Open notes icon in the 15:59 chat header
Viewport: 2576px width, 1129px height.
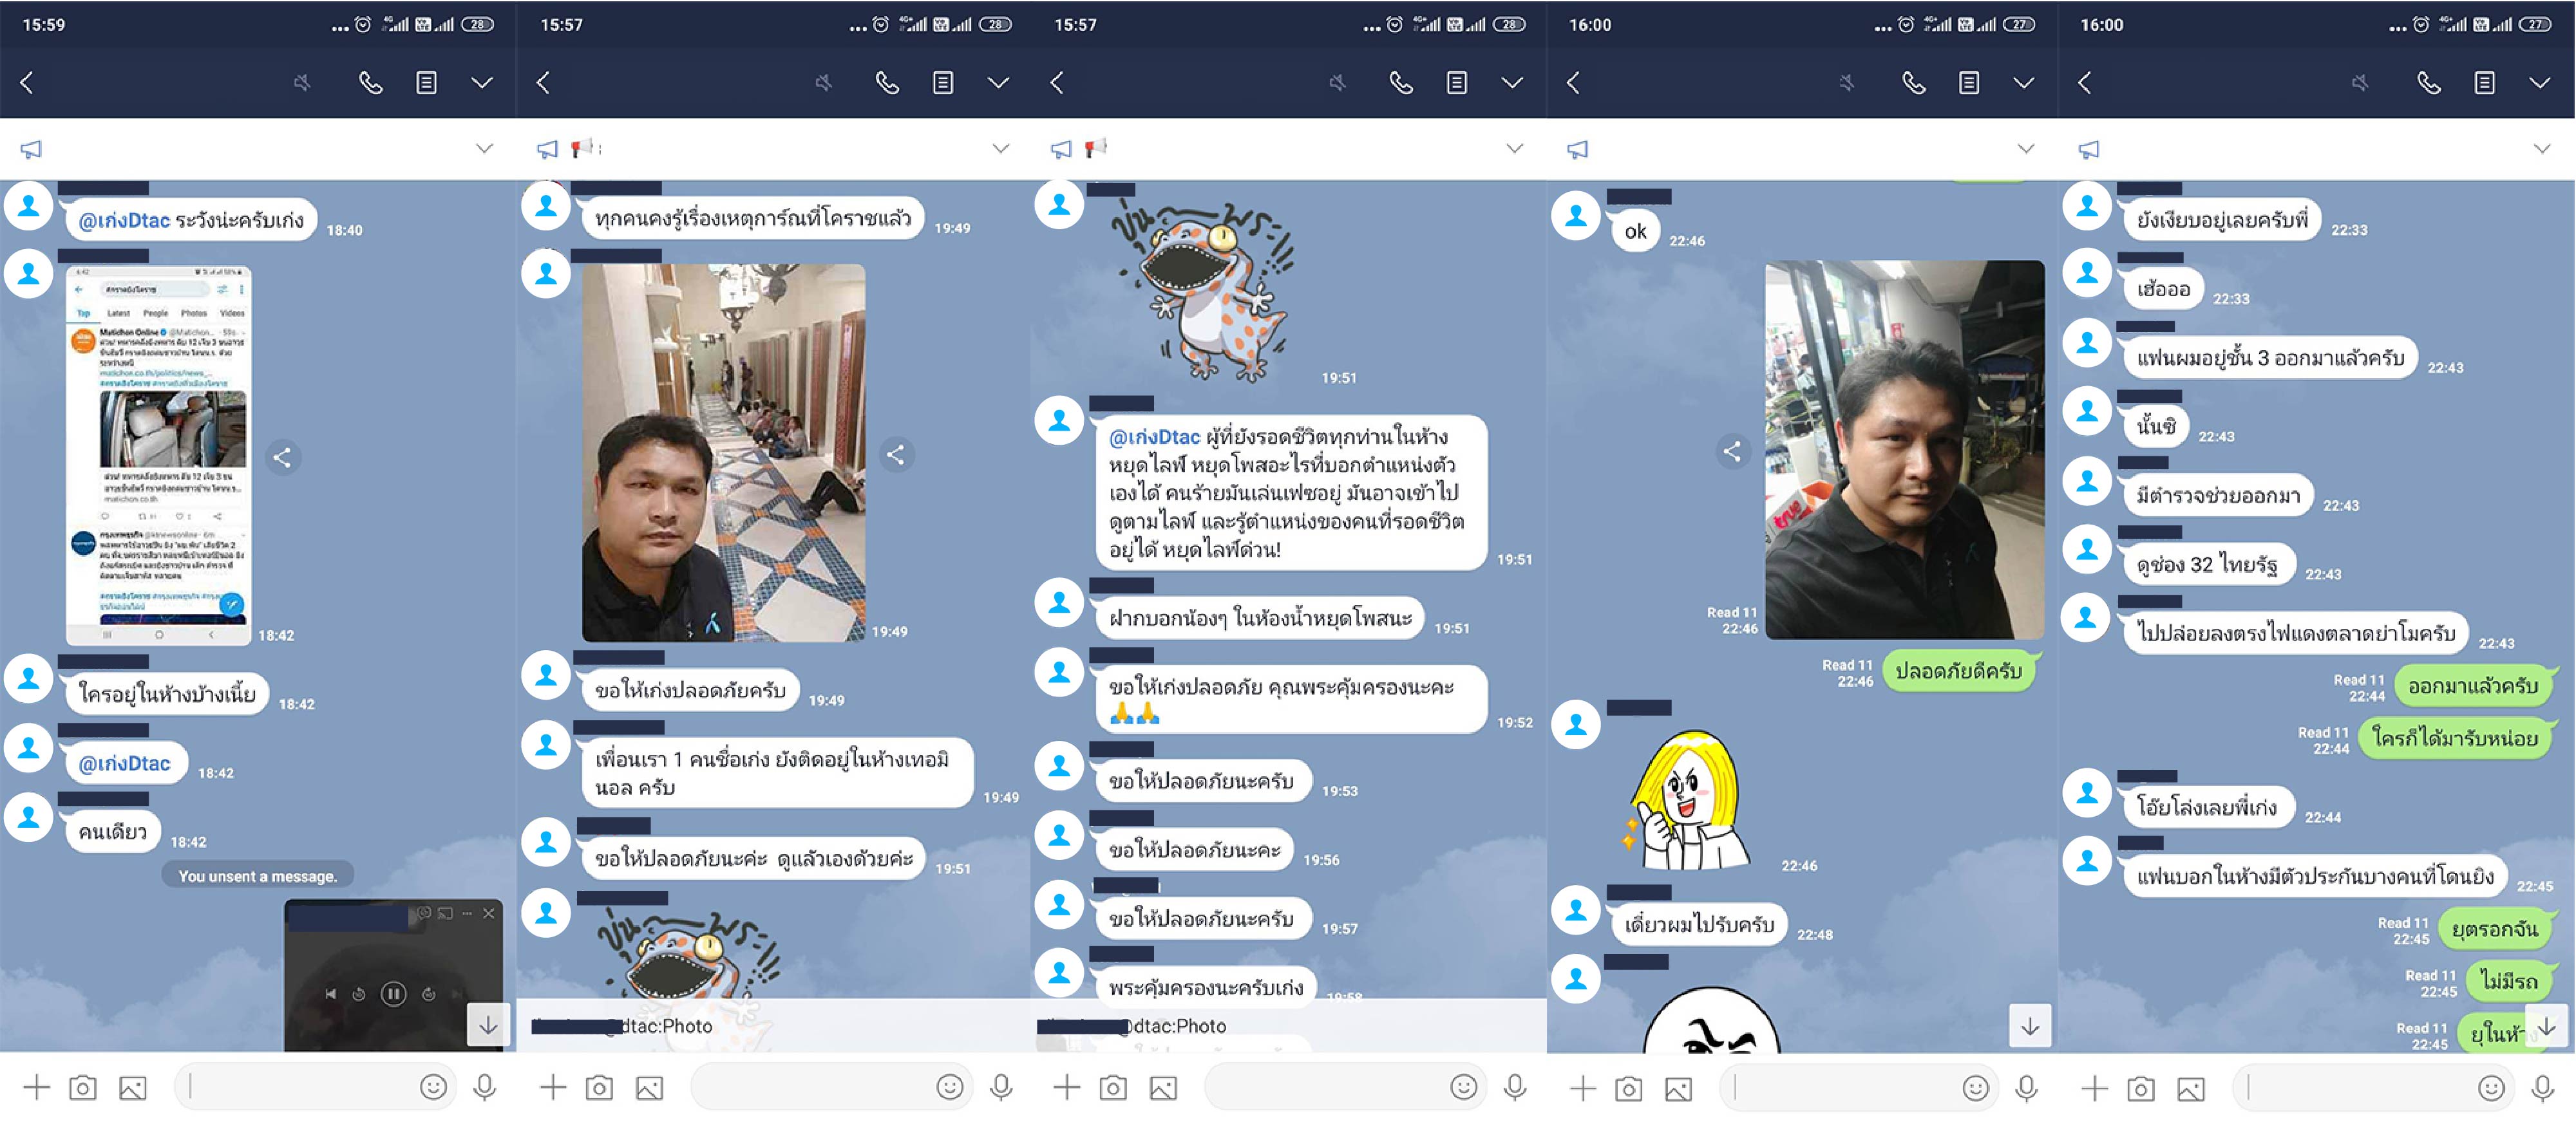click(x=427, y=83)
